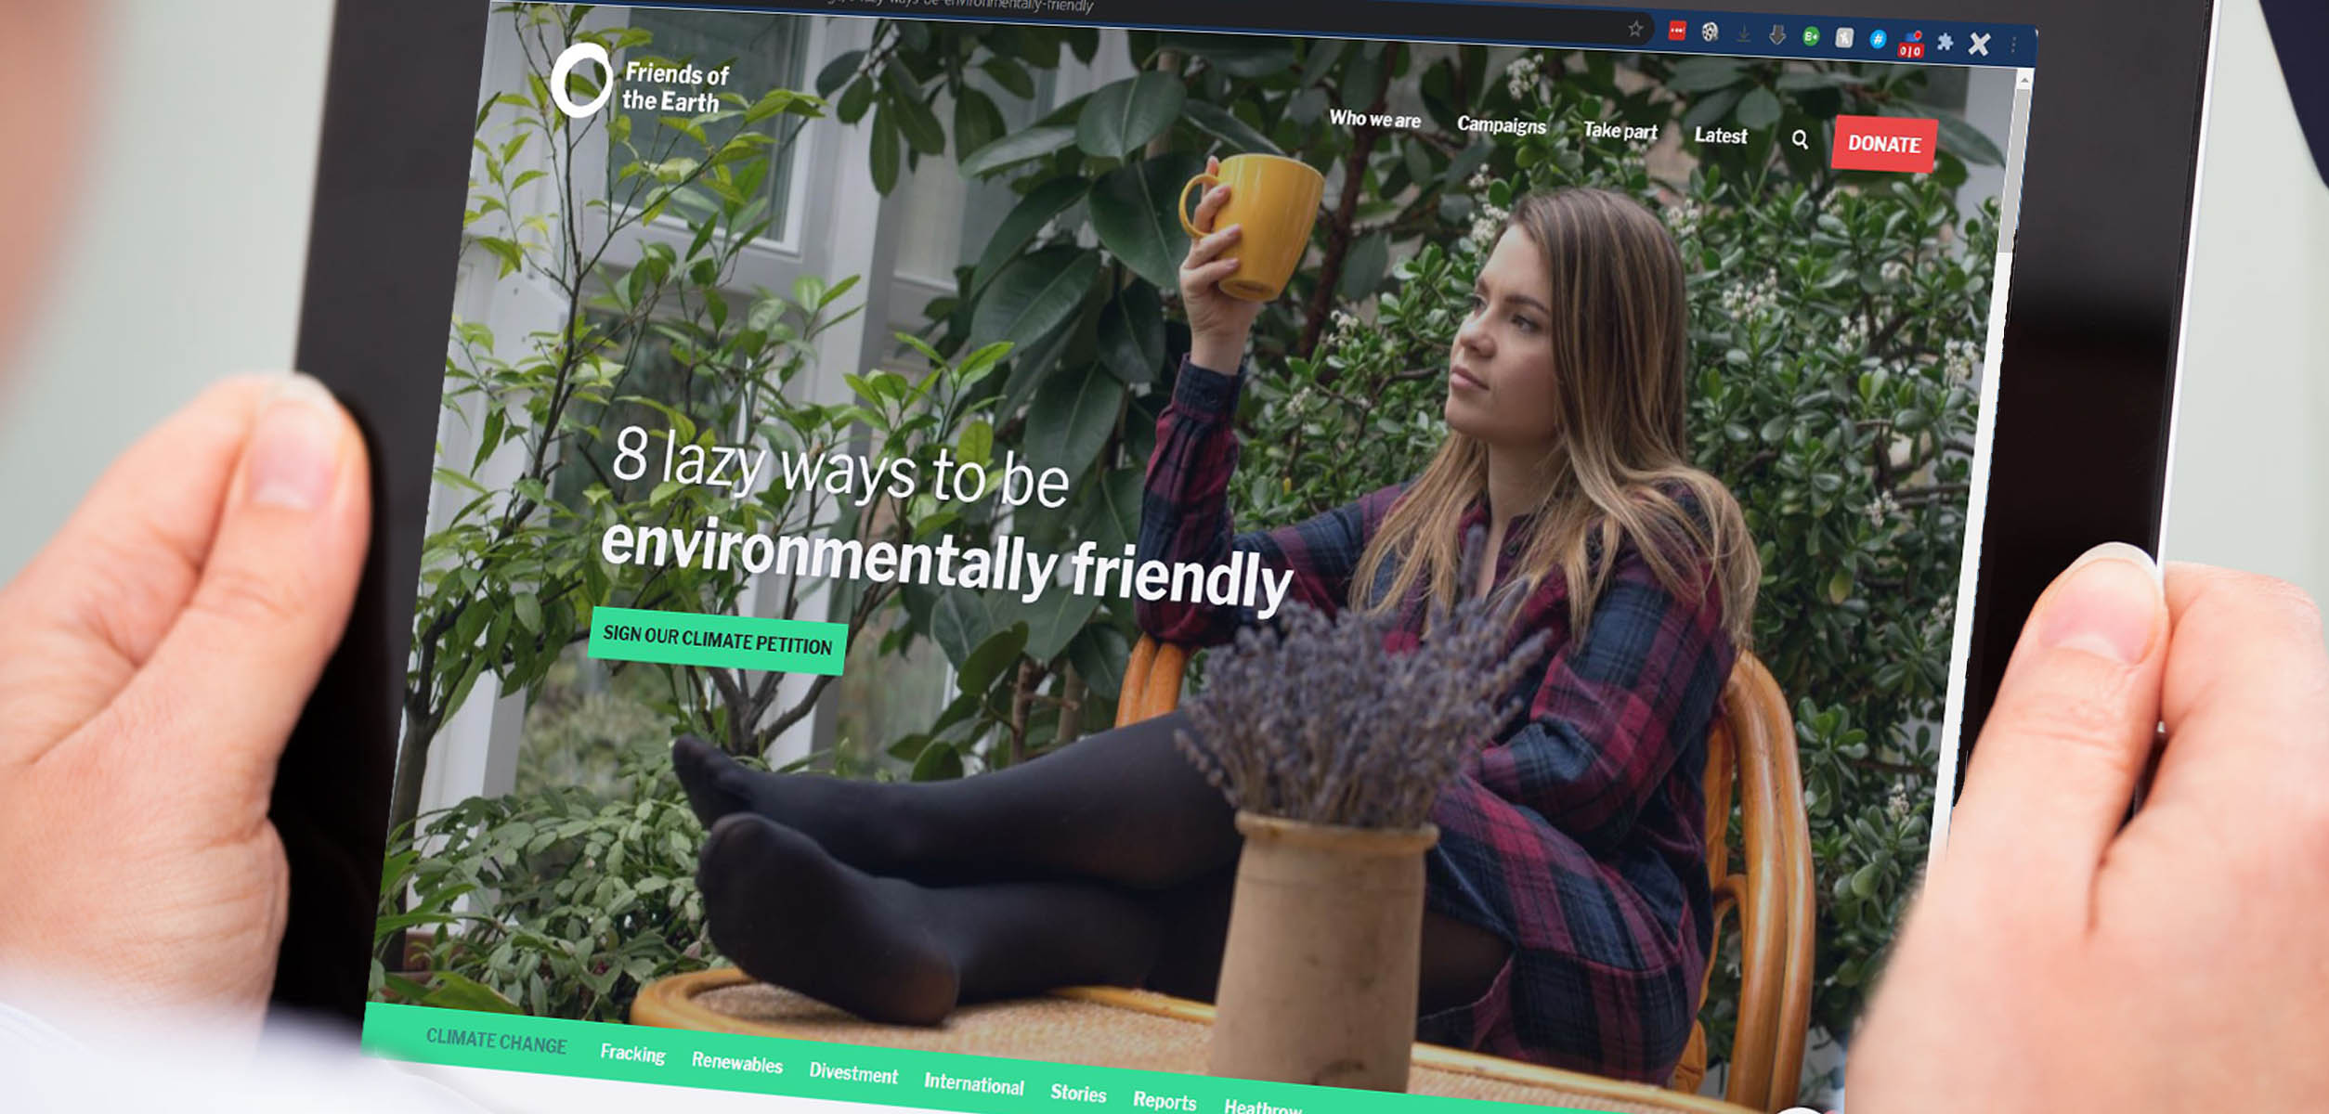Open the Who we are menu

pyautogui.click(x=1374, y=119)
